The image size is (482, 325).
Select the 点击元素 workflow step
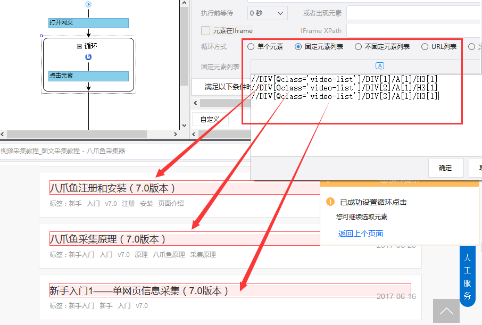(88, 76)
